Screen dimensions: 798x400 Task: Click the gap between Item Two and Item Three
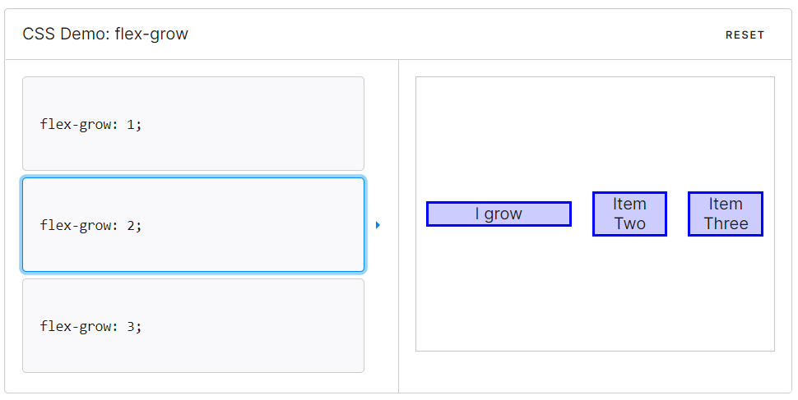coord(677,214)
